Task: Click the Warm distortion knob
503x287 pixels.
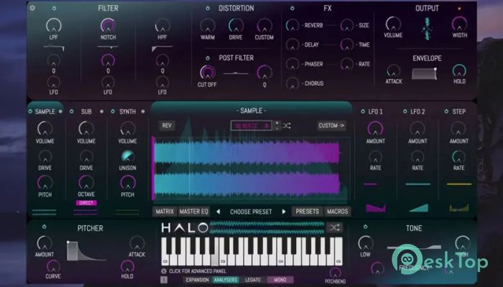Action: [x=208, y=26]
